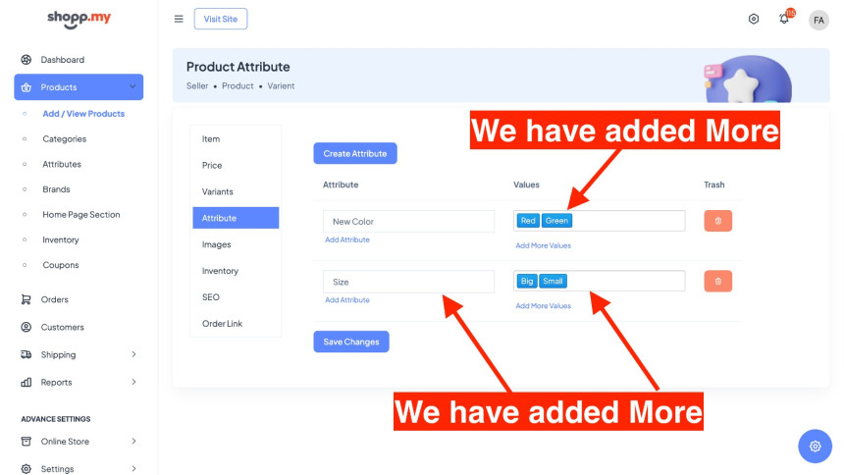Switch to the Variants tab
This screenshot has width=844, height=475.
pyautogui.click(x=218, y=191)
